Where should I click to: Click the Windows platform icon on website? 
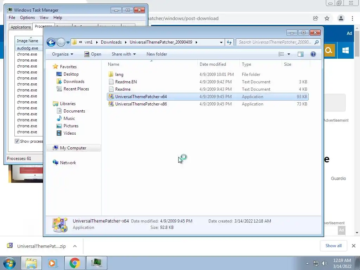point(345,50)
